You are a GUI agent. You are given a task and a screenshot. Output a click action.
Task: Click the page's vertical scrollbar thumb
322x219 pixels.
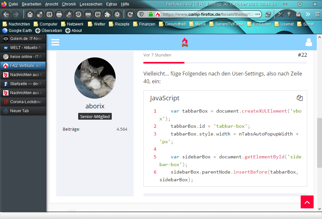[319, 143]
